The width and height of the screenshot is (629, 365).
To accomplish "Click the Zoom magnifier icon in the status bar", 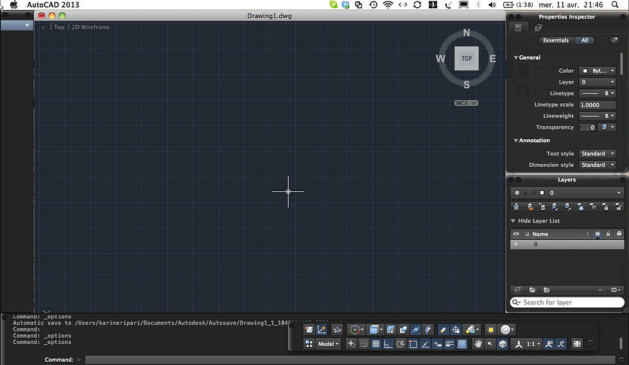I will point(490,344).
